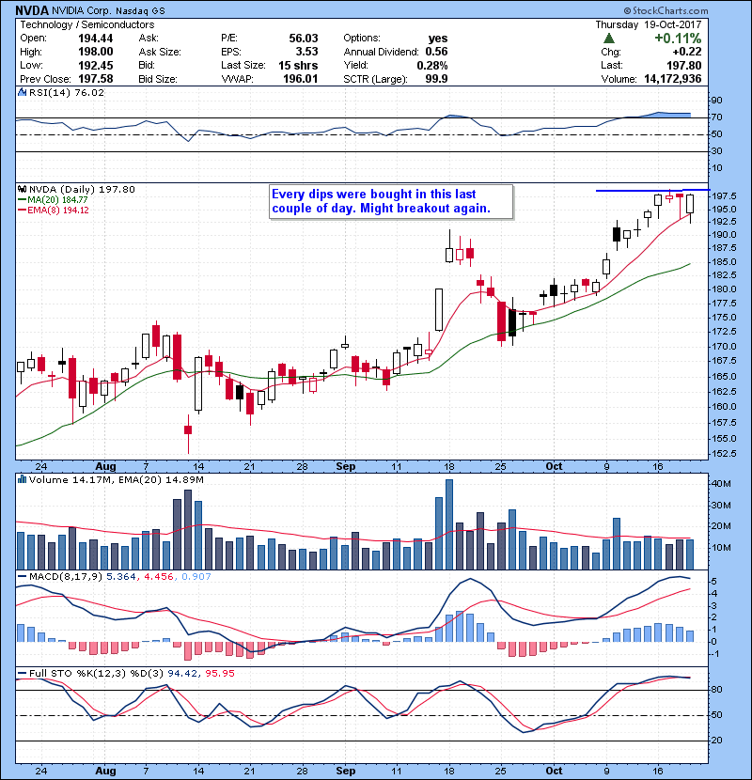752x780 pixels.
Task: Click the green up-arrow change indicator
Action: click(609, 39)
